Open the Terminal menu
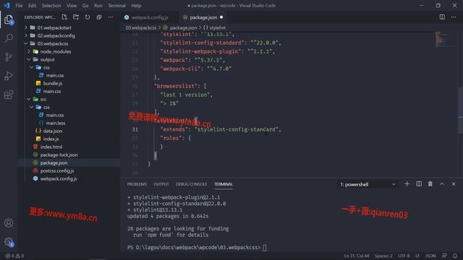The width and height of the screenshot is (463, 260). click(x=116, y=6)
